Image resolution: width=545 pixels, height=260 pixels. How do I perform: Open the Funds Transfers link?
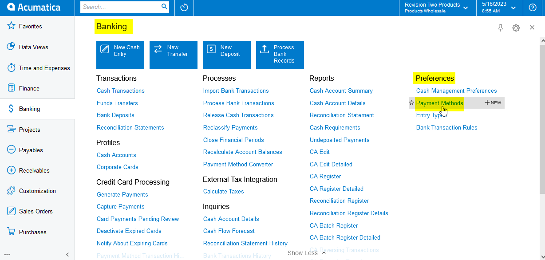pyautogui.click(x=117, y=103)
